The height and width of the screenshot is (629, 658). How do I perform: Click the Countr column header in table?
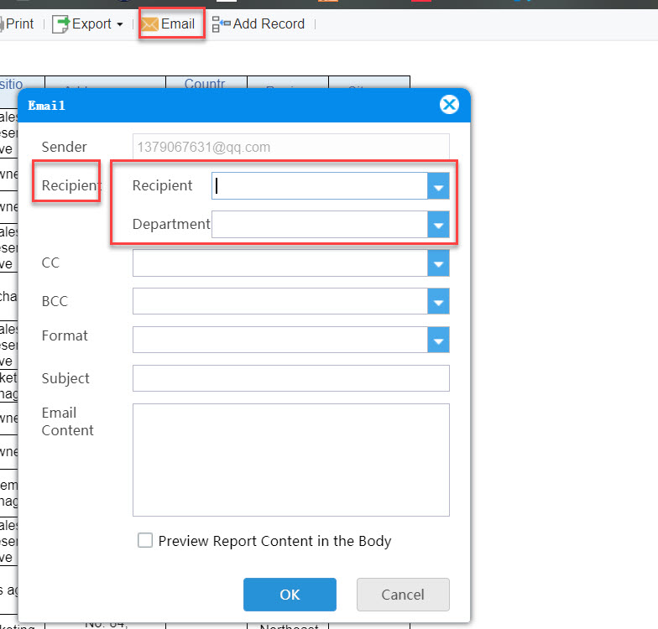(206, 83)
